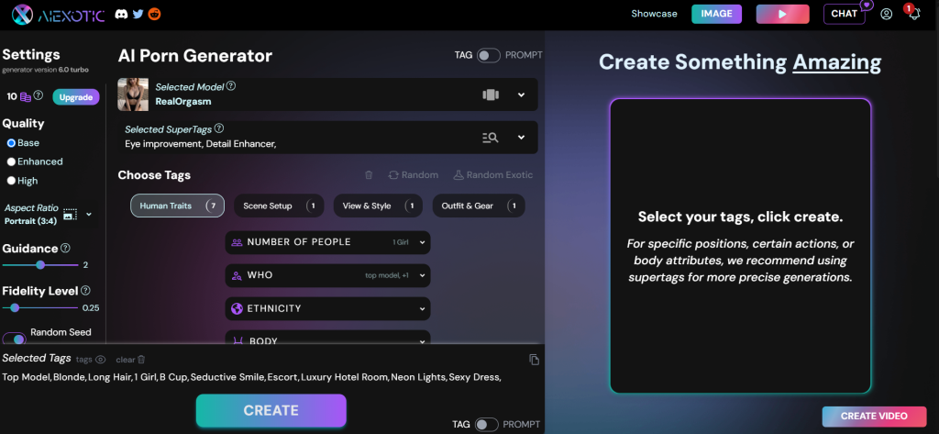This screenshot has height=434, width=939.
Task: Click the Guidance help icon
Action: click(x=65, y=248)
